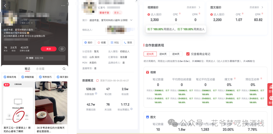Click the 联系 phone button
This screenshot has width=273, height=134.
[x=128, y=42]
